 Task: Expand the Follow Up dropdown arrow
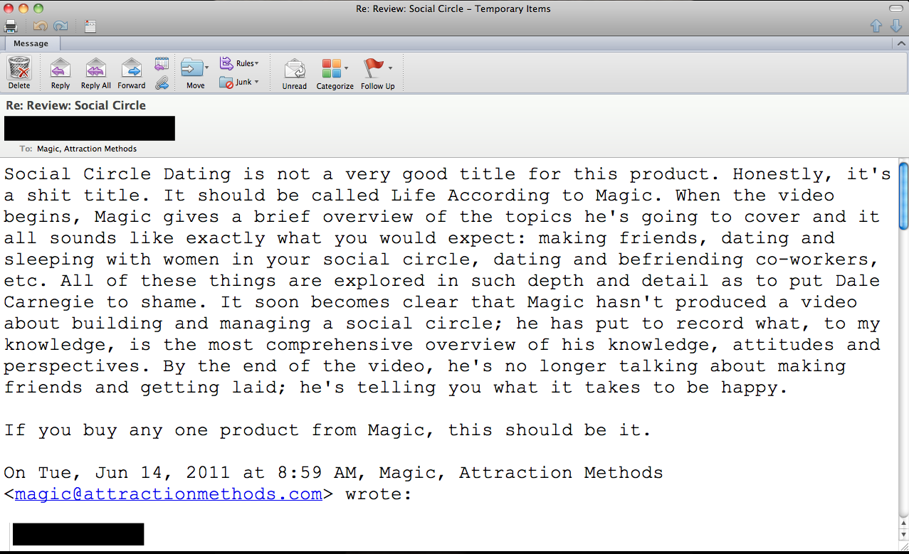[x=390, y=68]
